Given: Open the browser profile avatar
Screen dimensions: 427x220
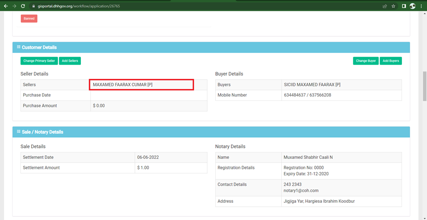Looking at the screenshot, I should [x=412, y=6].
